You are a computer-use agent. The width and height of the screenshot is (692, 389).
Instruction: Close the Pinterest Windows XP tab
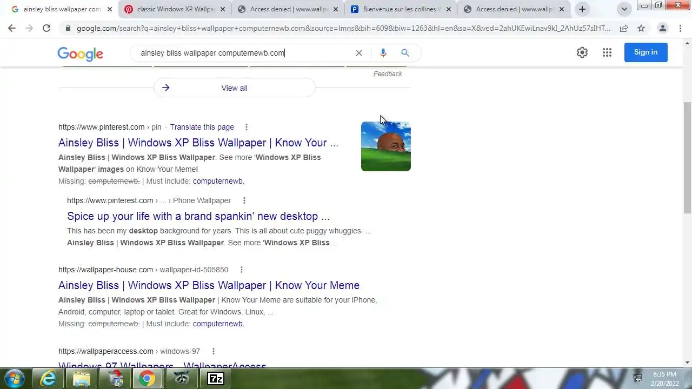(x=223, y=9)
